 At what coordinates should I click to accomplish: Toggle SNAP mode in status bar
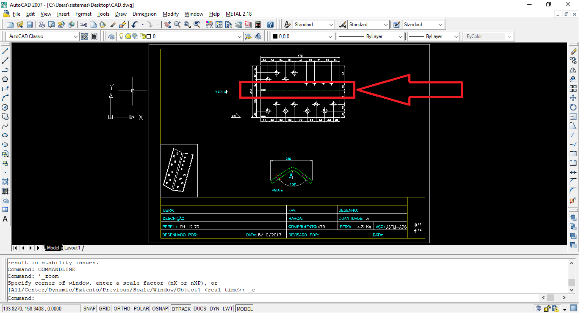click(x=89, y=309)
